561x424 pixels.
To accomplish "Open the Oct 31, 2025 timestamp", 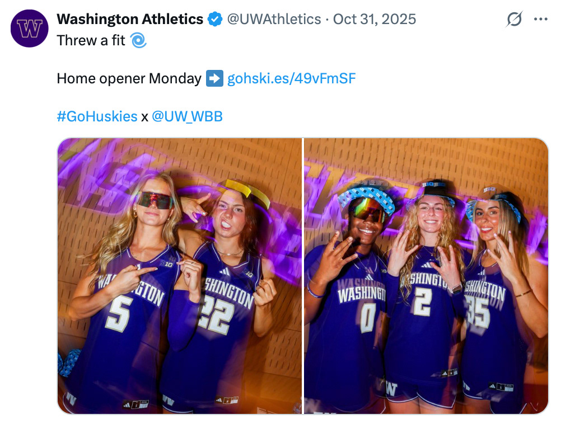I will coord(375,20).
